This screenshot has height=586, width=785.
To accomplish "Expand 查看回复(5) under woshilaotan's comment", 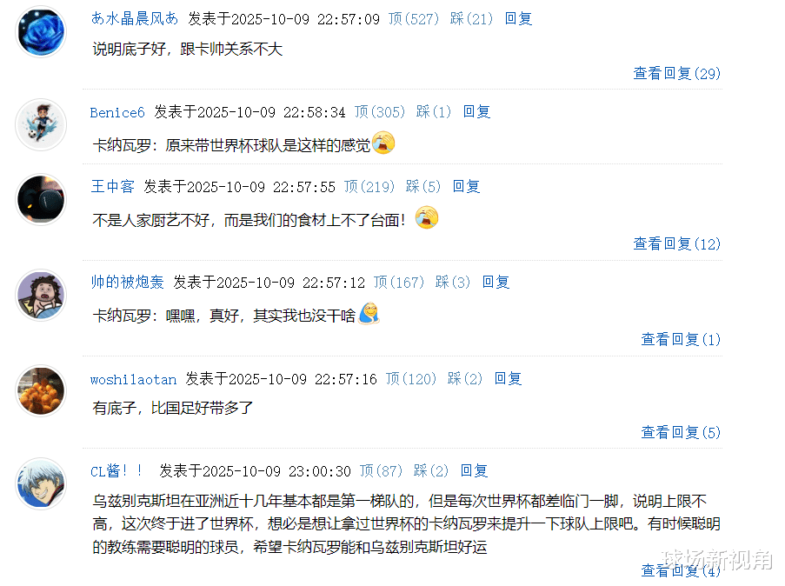I will [681, 432].
